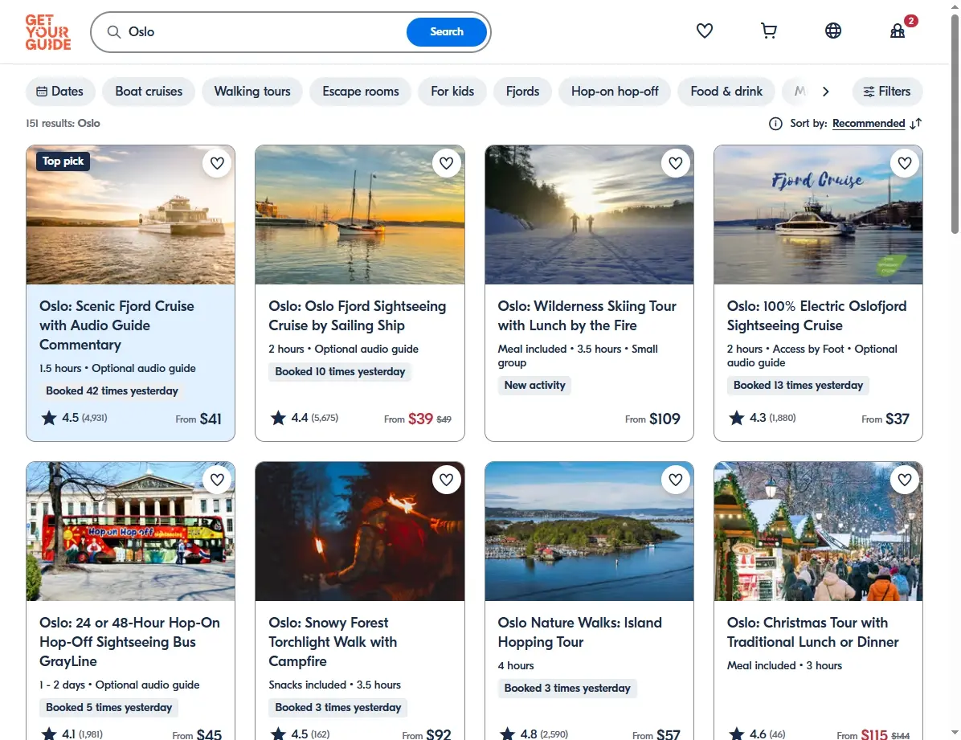961x740 pixels.
Task: Select the For kids category chip
Action: click(x=452, y=92)
